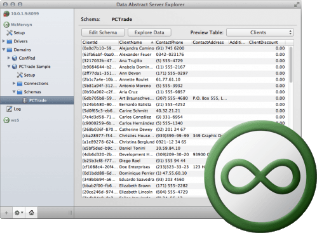Image resolution: width=317 pixels, height=233 pixels.
Task: Select the PCTrade tree item
Action: [x=37, y=100]
